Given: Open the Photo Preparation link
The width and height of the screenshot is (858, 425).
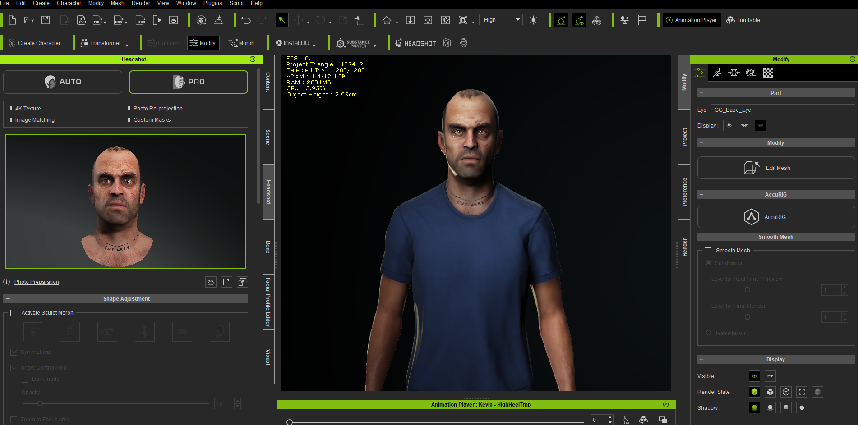Looking at the screenshot, I should click(37, 282).
